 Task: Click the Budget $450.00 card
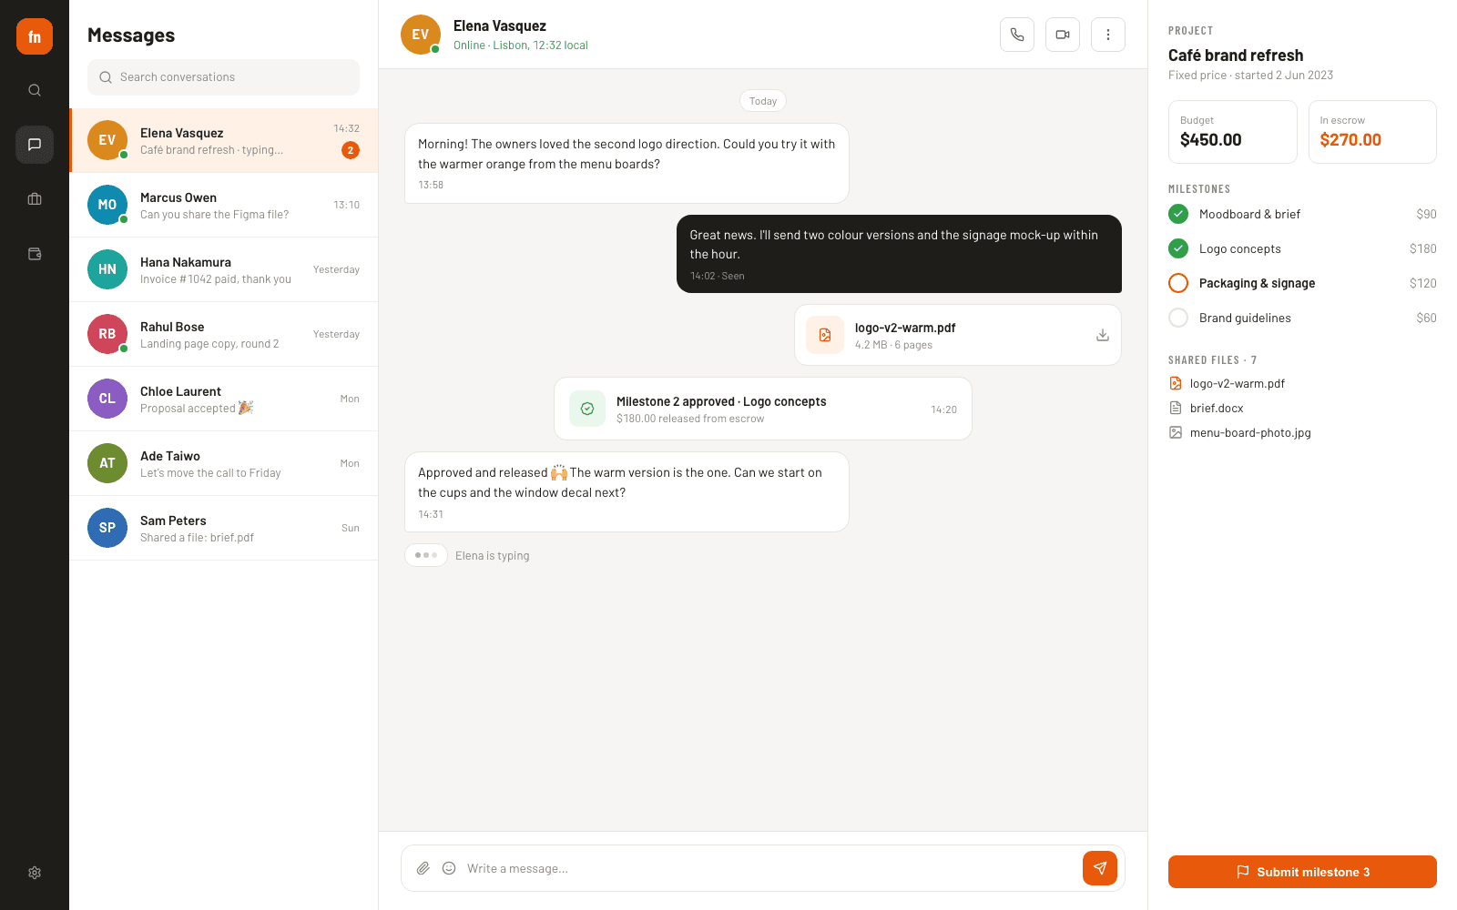pos(1233,132)
